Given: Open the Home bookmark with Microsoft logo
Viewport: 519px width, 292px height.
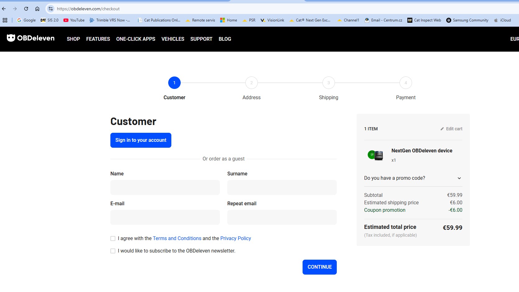Looking at the screenshot, I should tap(229, 20).
